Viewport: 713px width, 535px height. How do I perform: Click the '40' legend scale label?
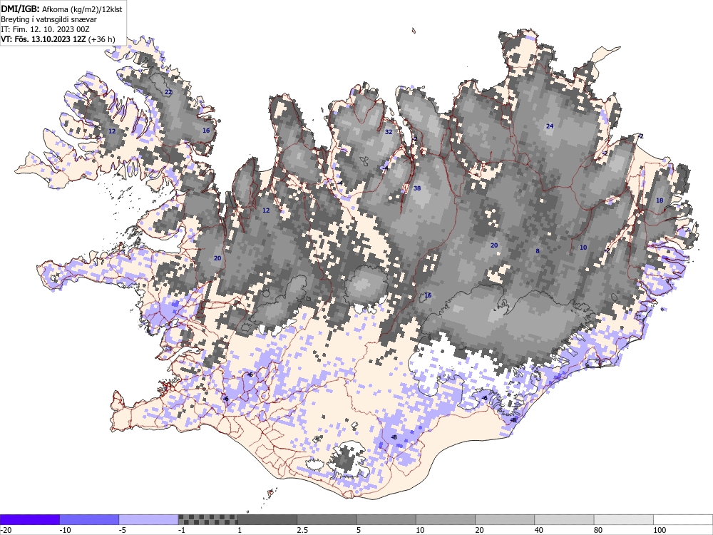(x=539, y=530)
